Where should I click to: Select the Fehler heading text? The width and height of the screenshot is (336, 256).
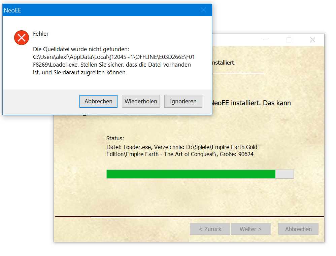(x=41, y=34)
